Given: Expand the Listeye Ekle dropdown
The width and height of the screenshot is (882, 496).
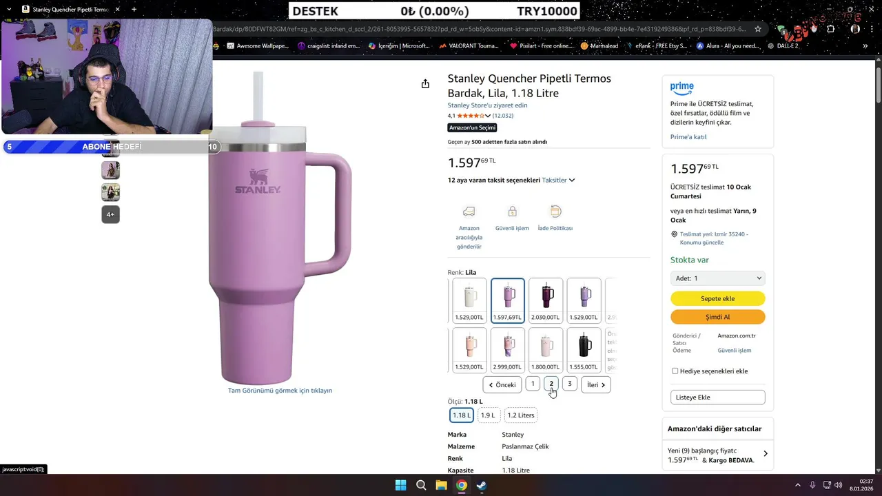Looking at the screenshot, I should coord(717,397).
